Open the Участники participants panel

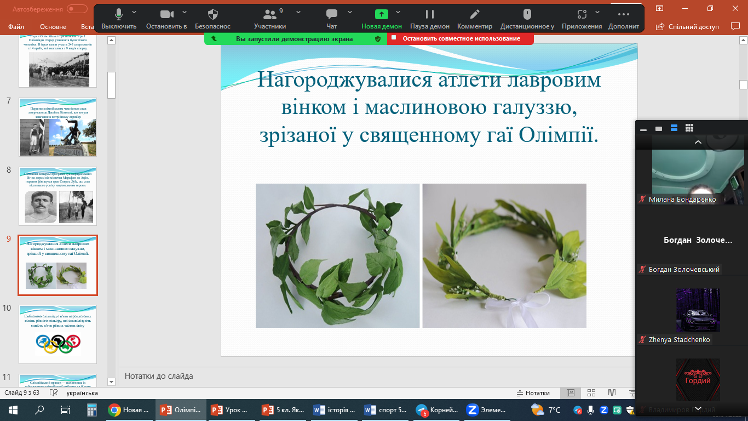[x=270, y=19]
